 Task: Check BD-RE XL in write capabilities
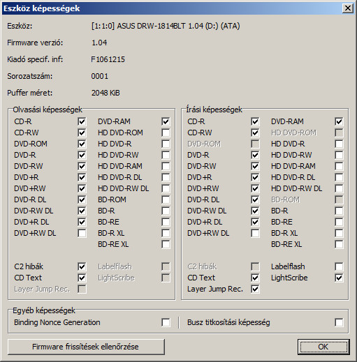[339, 244]
